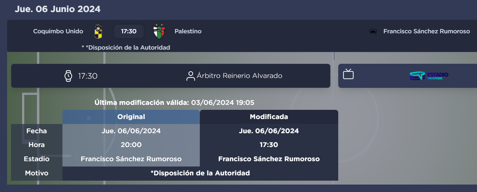Click Árbitro Reinerio Alvarado referee name
The height and width of the screenshot is (192, 477).
click(240, 76)
